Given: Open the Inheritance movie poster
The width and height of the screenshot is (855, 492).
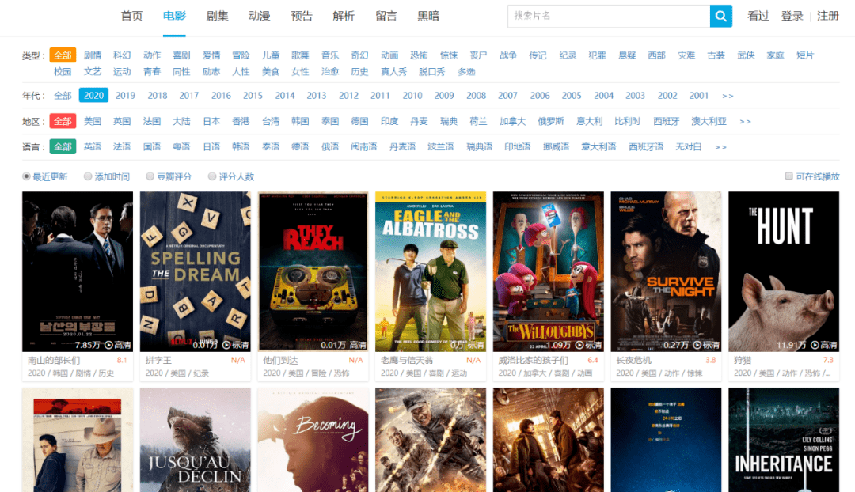Looking at the screenshot, I should [784, 440].
